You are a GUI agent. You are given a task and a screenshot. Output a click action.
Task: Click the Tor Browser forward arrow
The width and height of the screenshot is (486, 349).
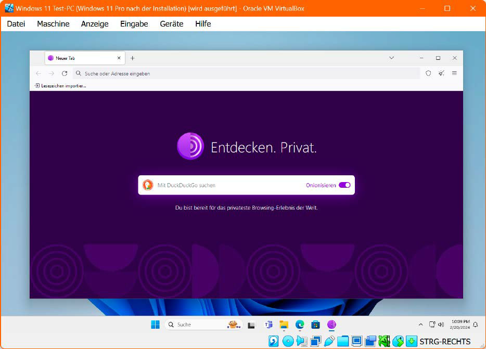(52, 73)
